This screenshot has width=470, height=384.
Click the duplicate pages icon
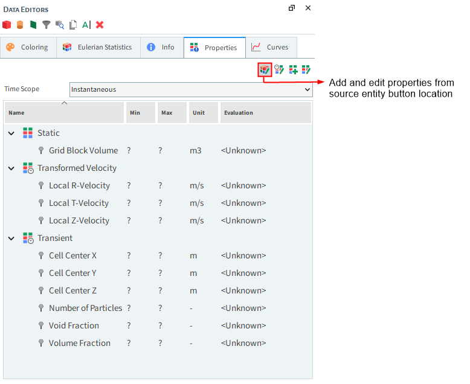click(x=73, y=25)
